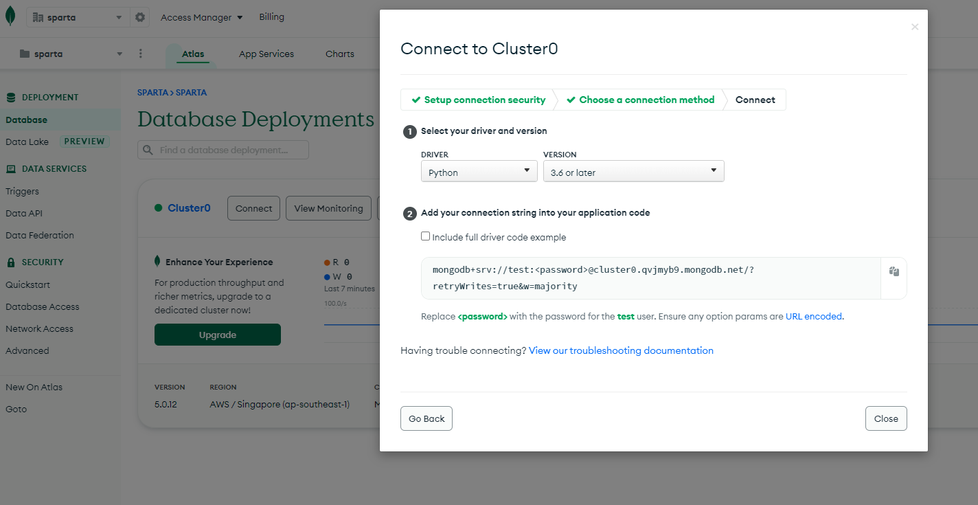This screenshot has width=978, height=505.
Task: Open the sparta organization selector dropdown
Action: tap(78, 17)
